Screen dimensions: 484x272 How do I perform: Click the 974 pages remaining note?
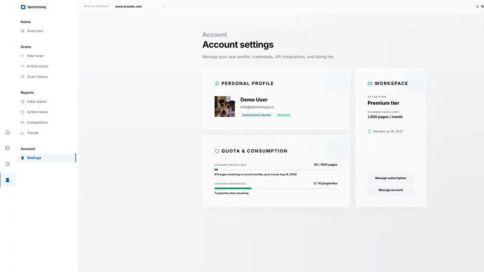click(x=256, y=174)
